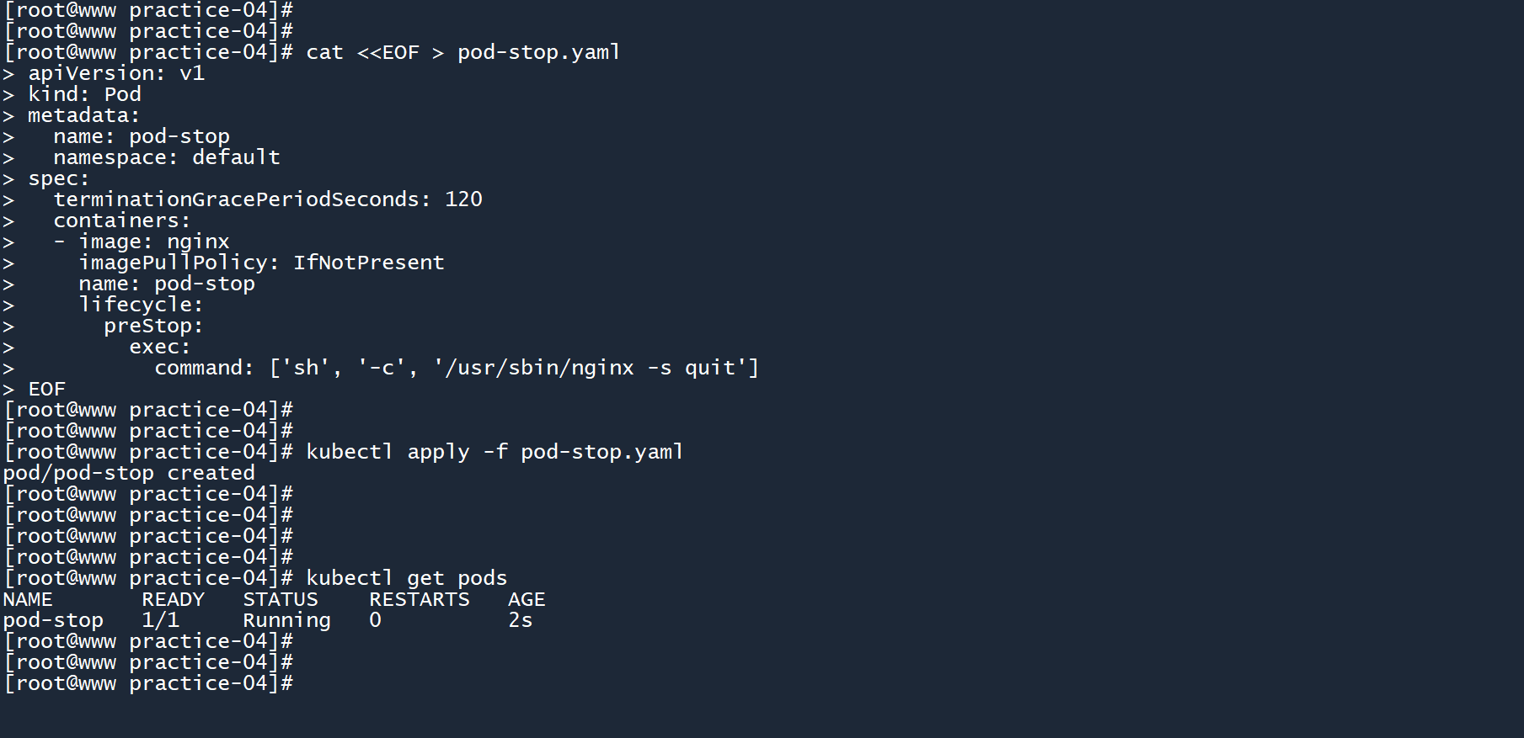Click the 'apiVersion: v1' line
Image resolution: width=1524 pixels, height=738 pixels.
(x=116, y=73)
